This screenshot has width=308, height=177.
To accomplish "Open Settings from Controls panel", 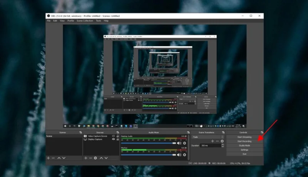I will click(244, 150).
